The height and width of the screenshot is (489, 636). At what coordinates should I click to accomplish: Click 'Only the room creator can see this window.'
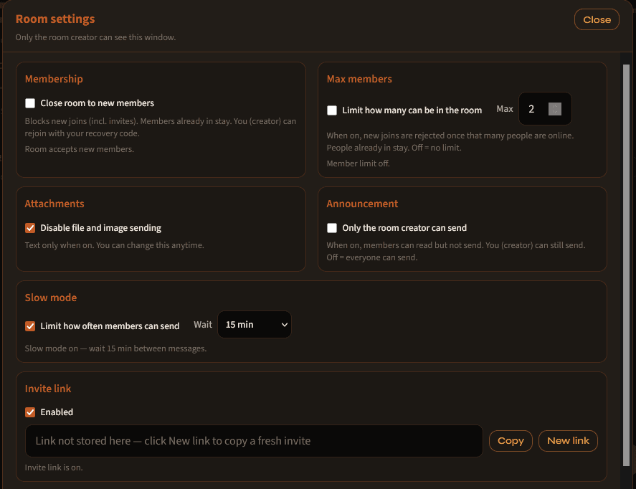95,37
